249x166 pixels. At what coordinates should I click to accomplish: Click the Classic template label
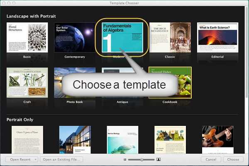(170, 57)
